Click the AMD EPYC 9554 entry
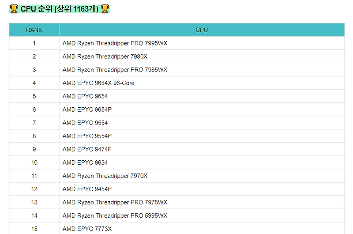This screenshot has height=234, width=353. pyautogui.click(x=85, y=123)
